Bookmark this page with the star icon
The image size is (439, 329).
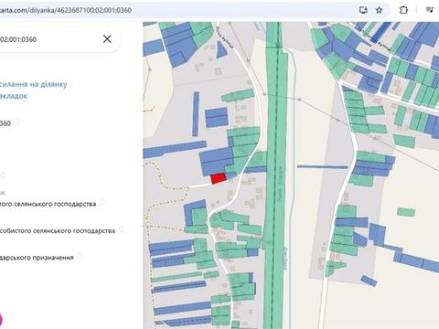pyautogui.click(x=379, y=10)
